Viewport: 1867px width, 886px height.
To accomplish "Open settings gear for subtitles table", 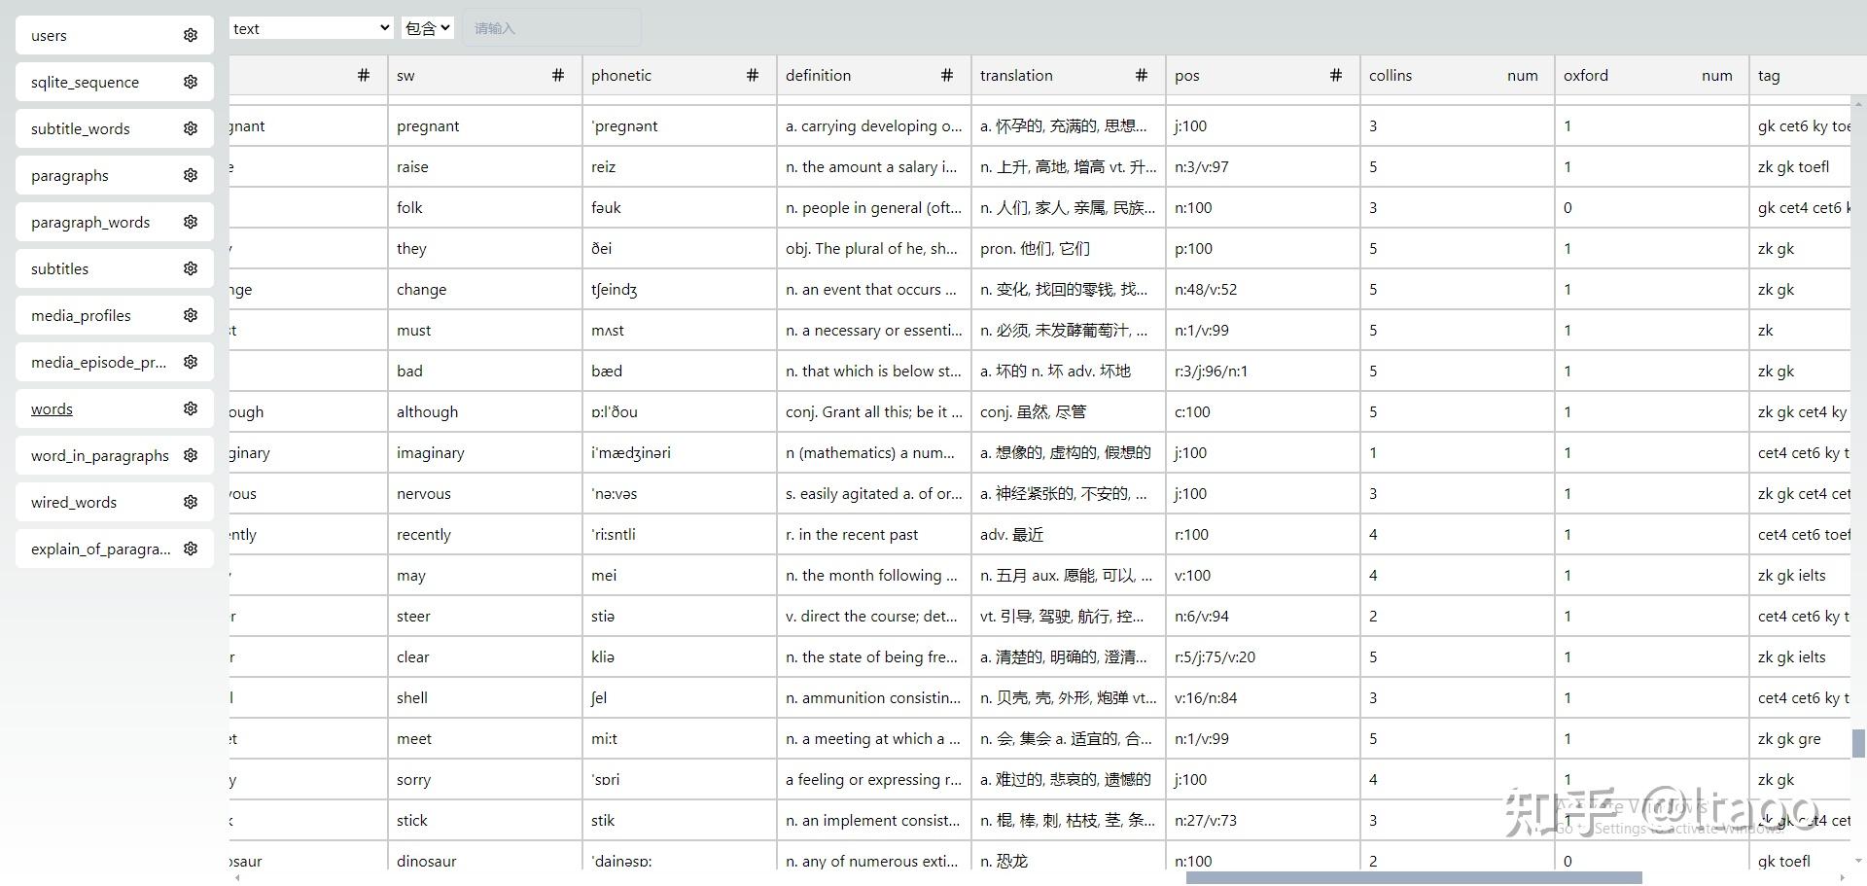I will coord(191,268).
